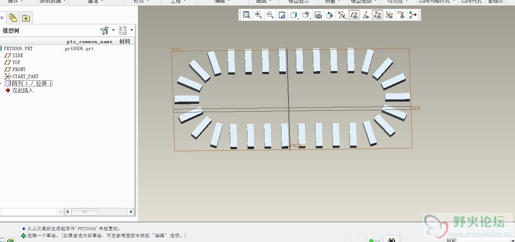
Task: Open the tree settings dropdown arrow
Action: pos(132,30)
